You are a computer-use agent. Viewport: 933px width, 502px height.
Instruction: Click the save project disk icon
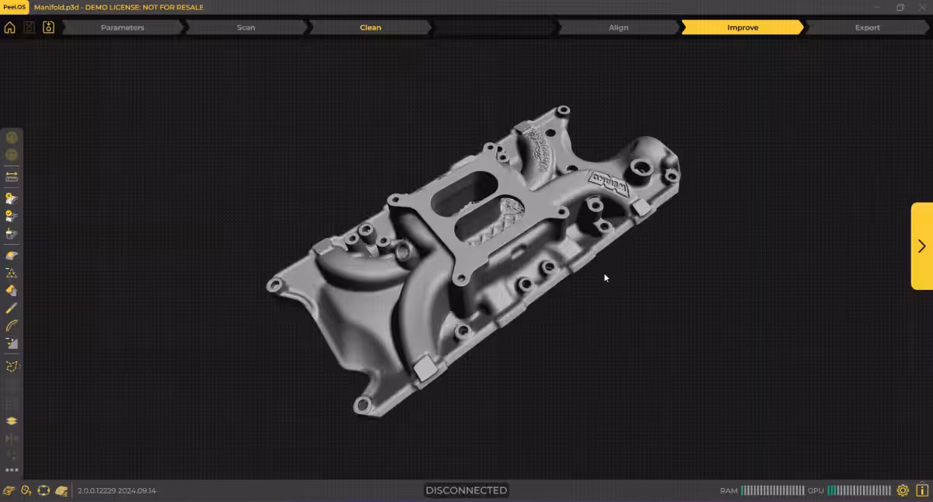30,28
